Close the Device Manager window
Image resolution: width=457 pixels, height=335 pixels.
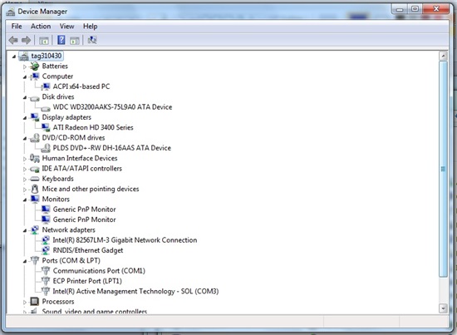pos(436,9)
